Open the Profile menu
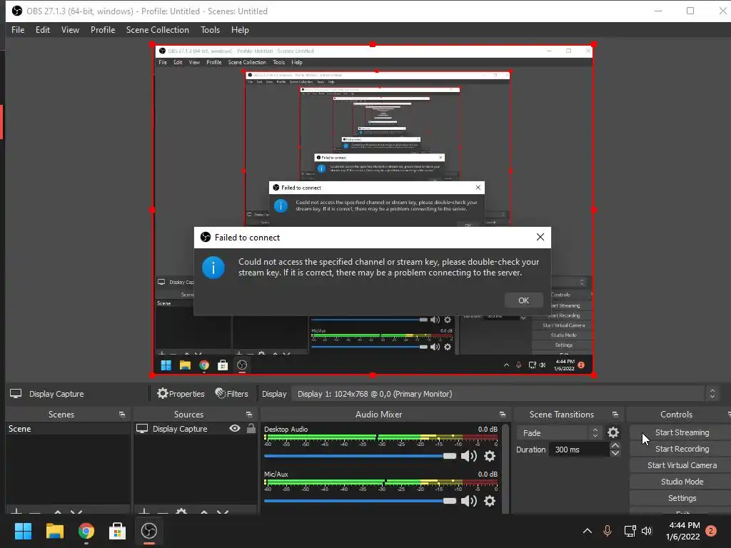 click(103, 30)
